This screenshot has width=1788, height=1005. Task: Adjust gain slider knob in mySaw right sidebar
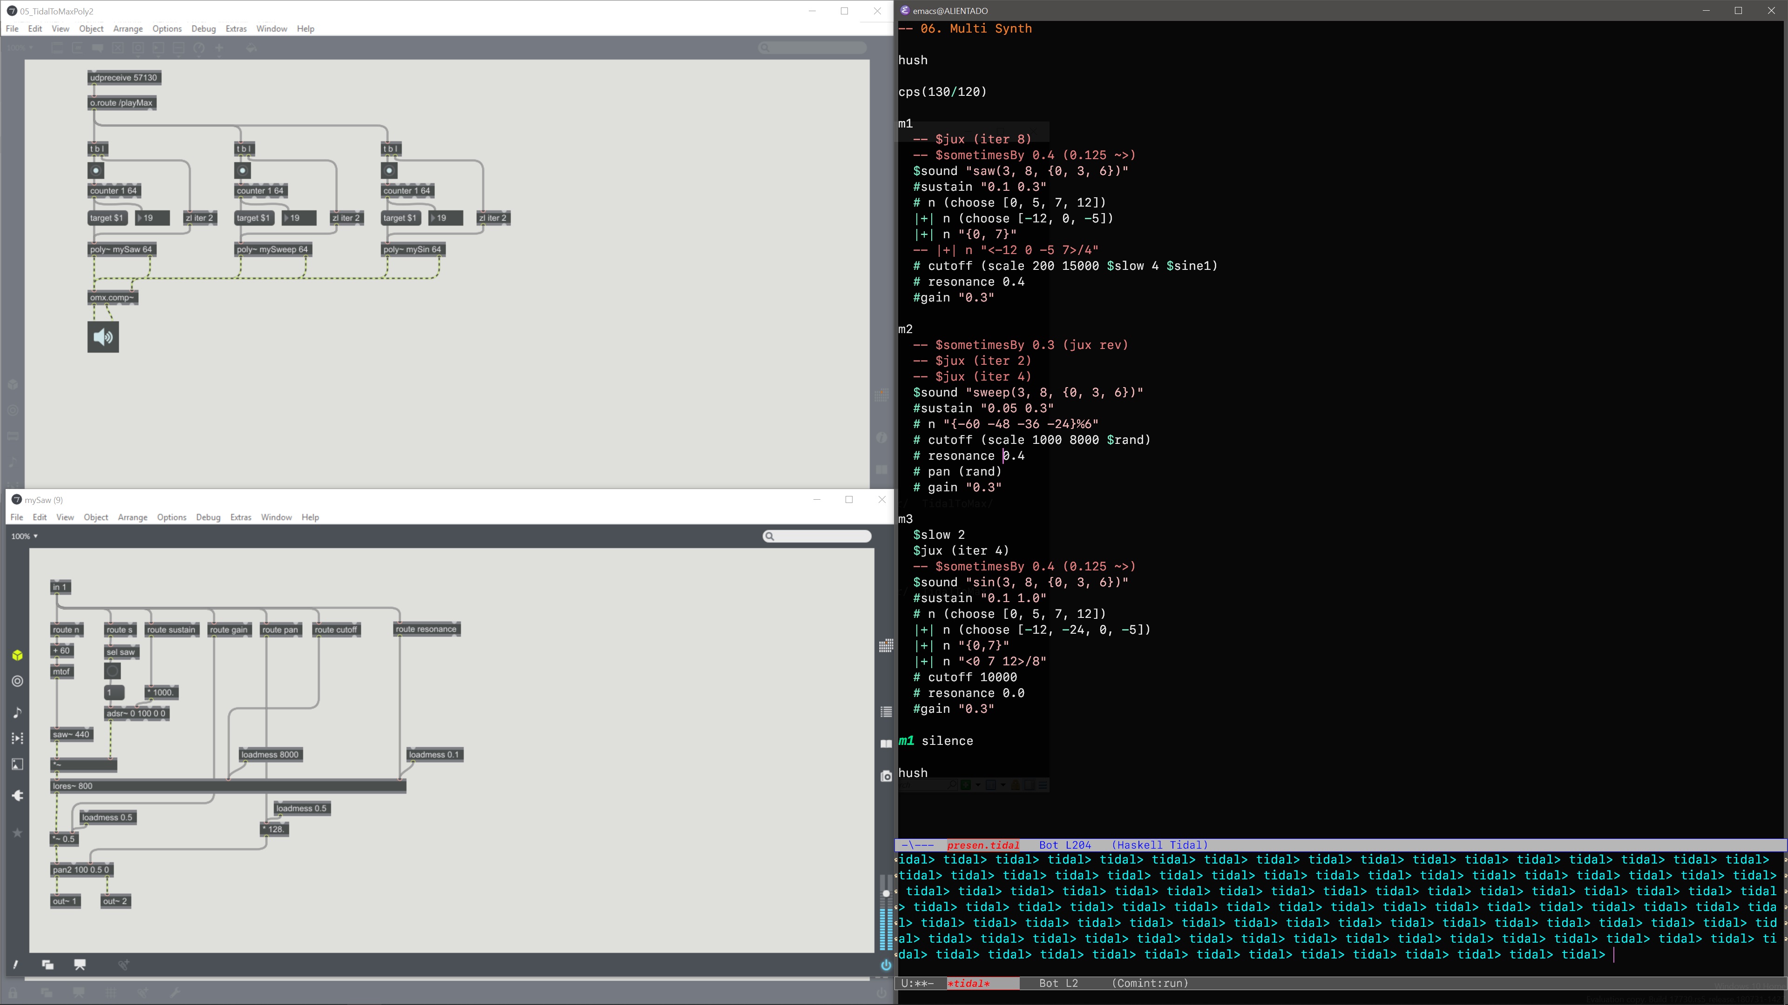pyautogui.click(x=886, y=893)
